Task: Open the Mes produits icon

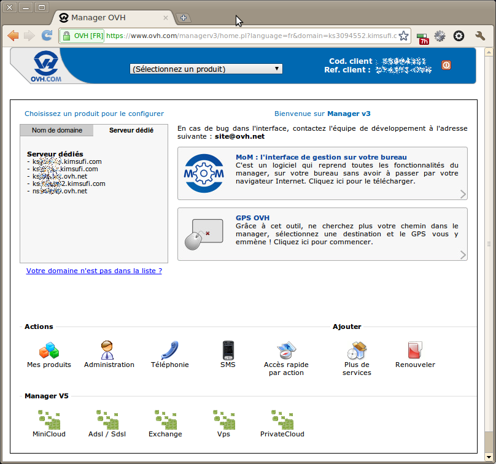Action: coord(49,350)
